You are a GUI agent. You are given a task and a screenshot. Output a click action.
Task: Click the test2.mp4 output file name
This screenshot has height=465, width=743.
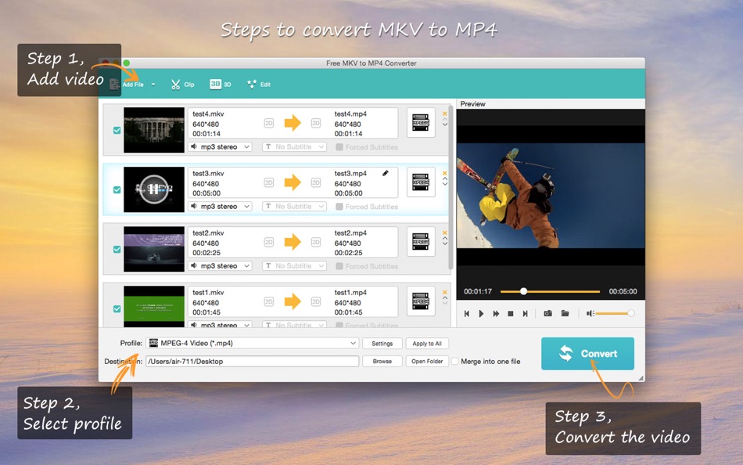[x=350, y=233]
